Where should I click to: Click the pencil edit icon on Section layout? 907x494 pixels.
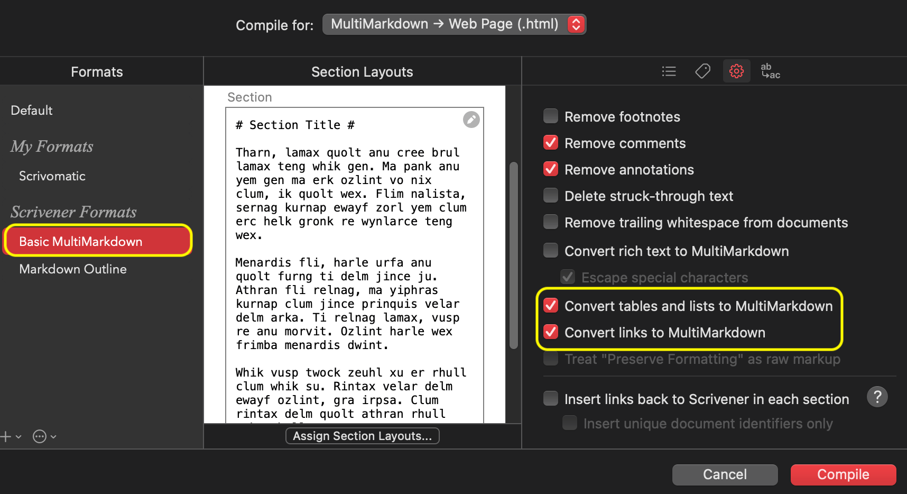(x=471, y=120)
